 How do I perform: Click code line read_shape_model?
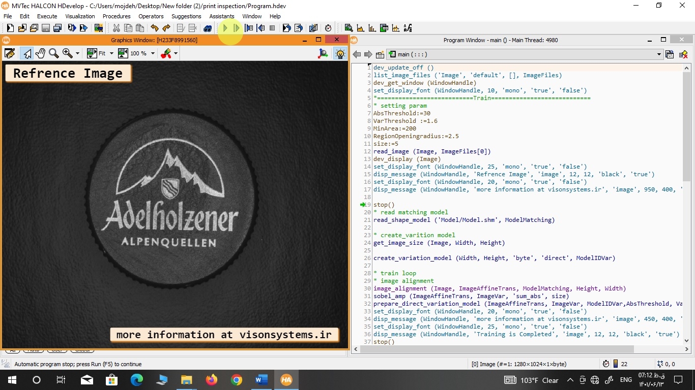(464, 220)
